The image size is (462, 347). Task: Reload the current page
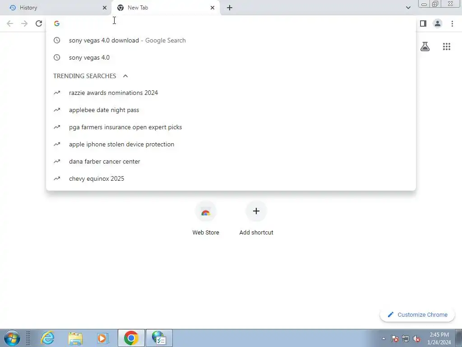click(39, 23)
